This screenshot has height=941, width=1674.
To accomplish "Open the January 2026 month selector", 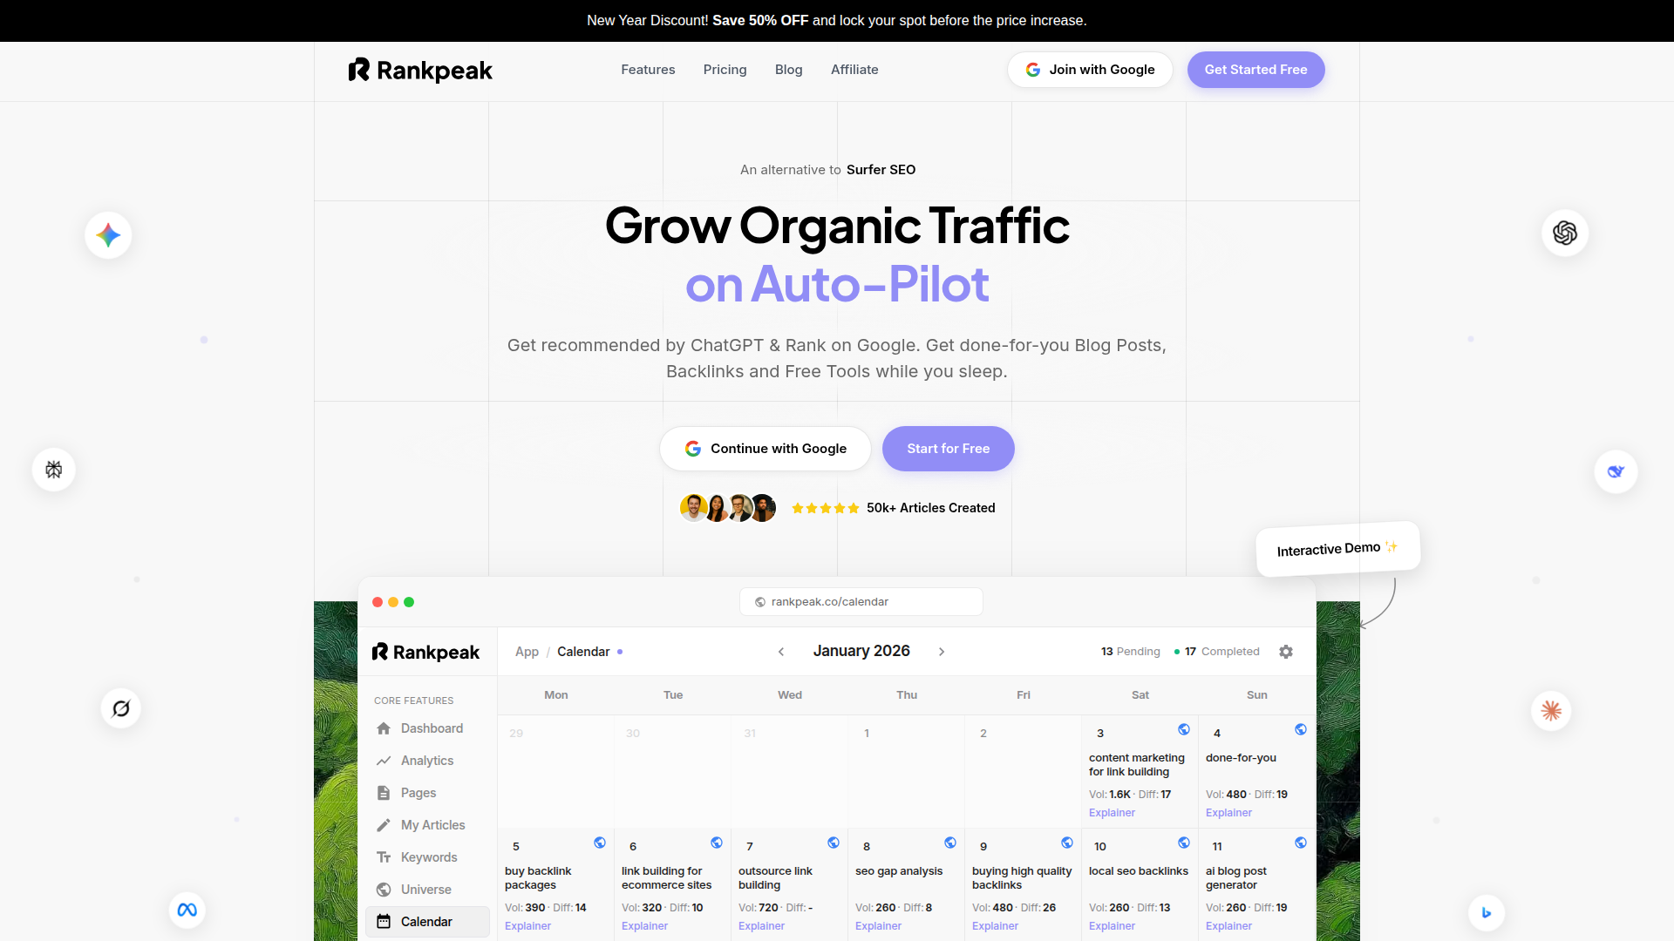I will pos(861,651).
